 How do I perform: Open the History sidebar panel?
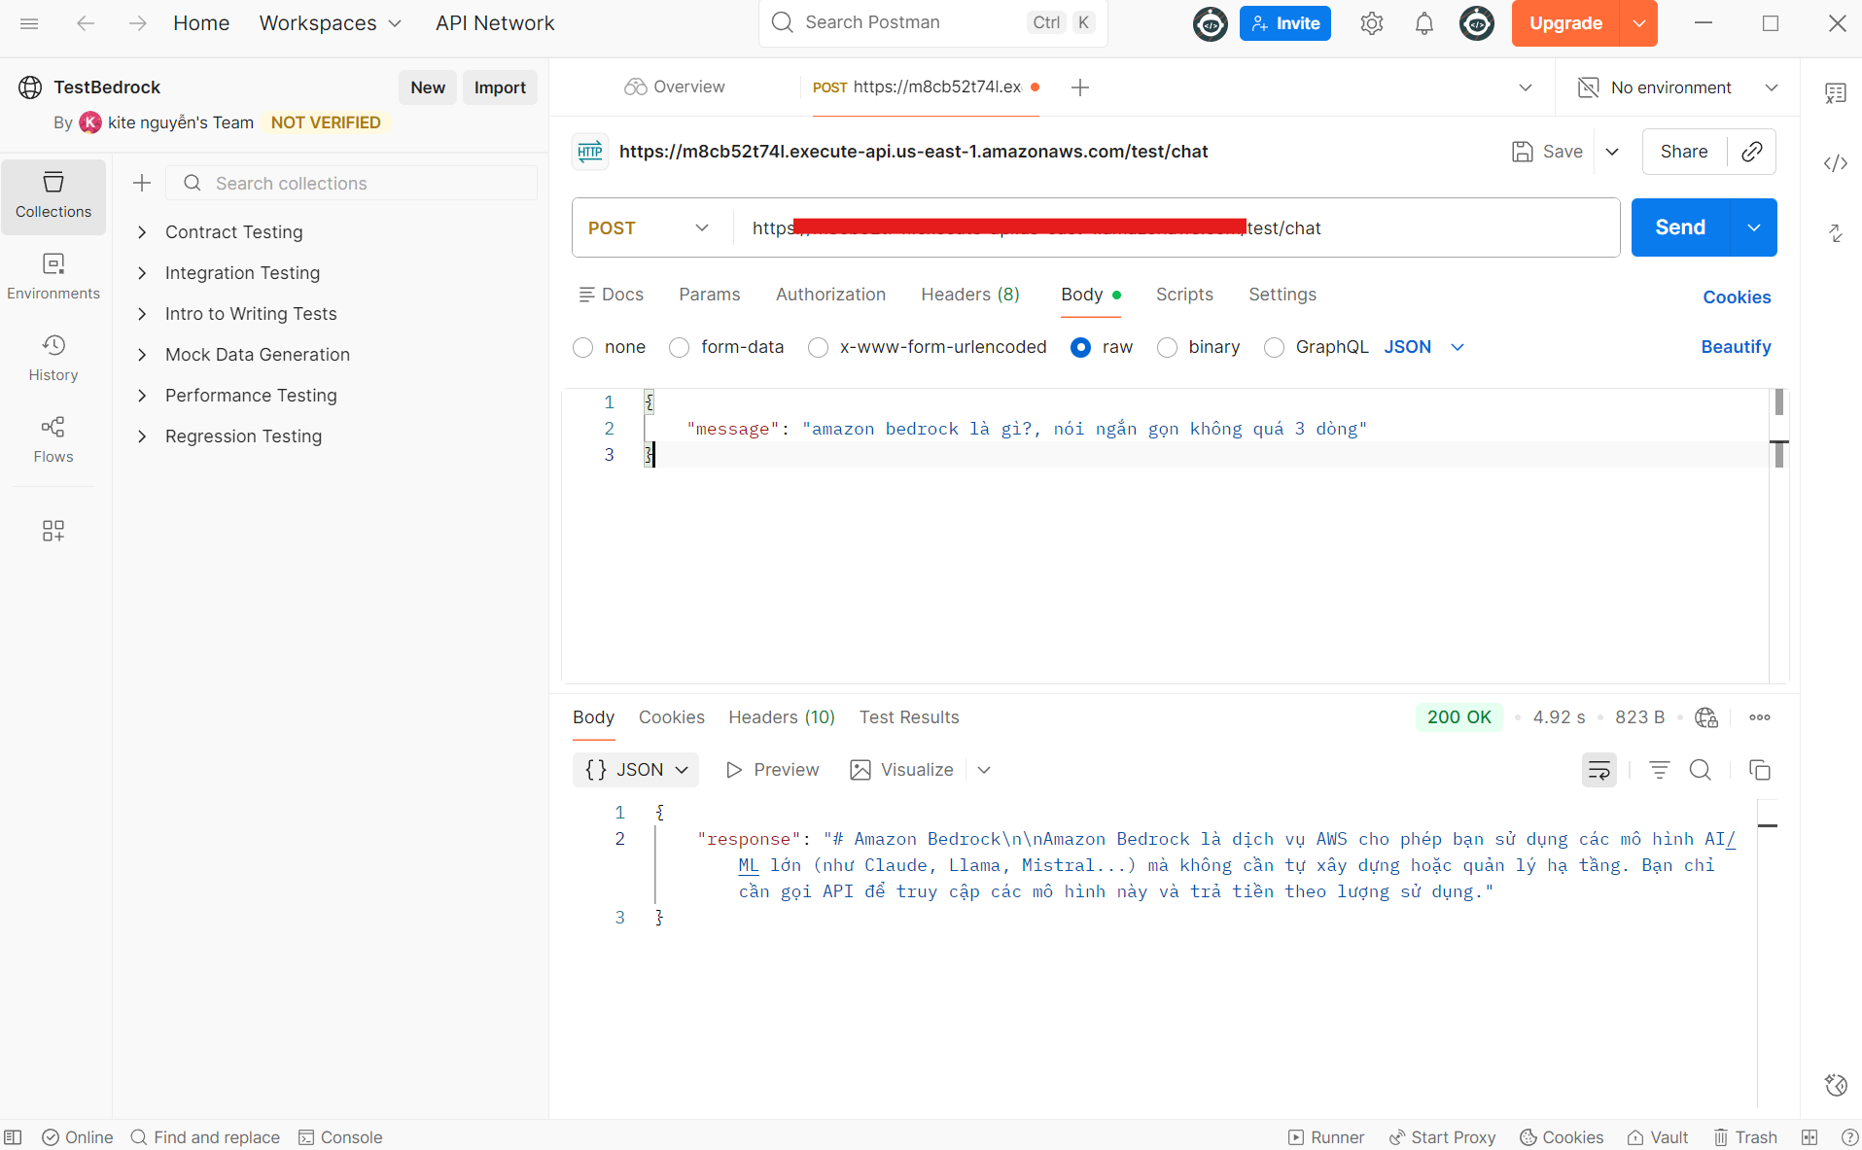pos(53,358)
